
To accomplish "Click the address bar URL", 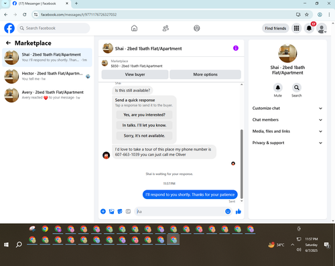I will [78, 15].
